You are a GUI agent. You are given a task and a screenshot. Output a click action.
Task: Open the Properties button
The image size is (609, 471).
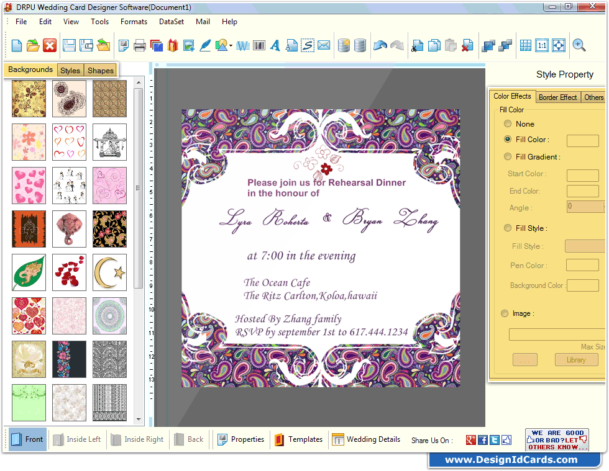(x=241, y=439)
